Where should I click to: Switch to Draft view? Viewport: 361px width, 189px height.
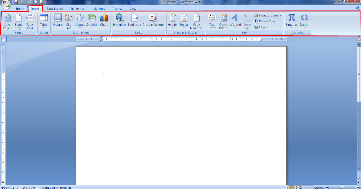coord(310,187)
